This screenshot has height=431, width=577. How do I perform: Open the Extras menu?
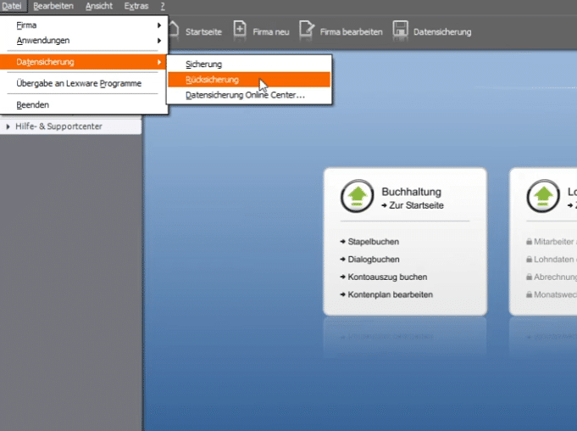136,6
